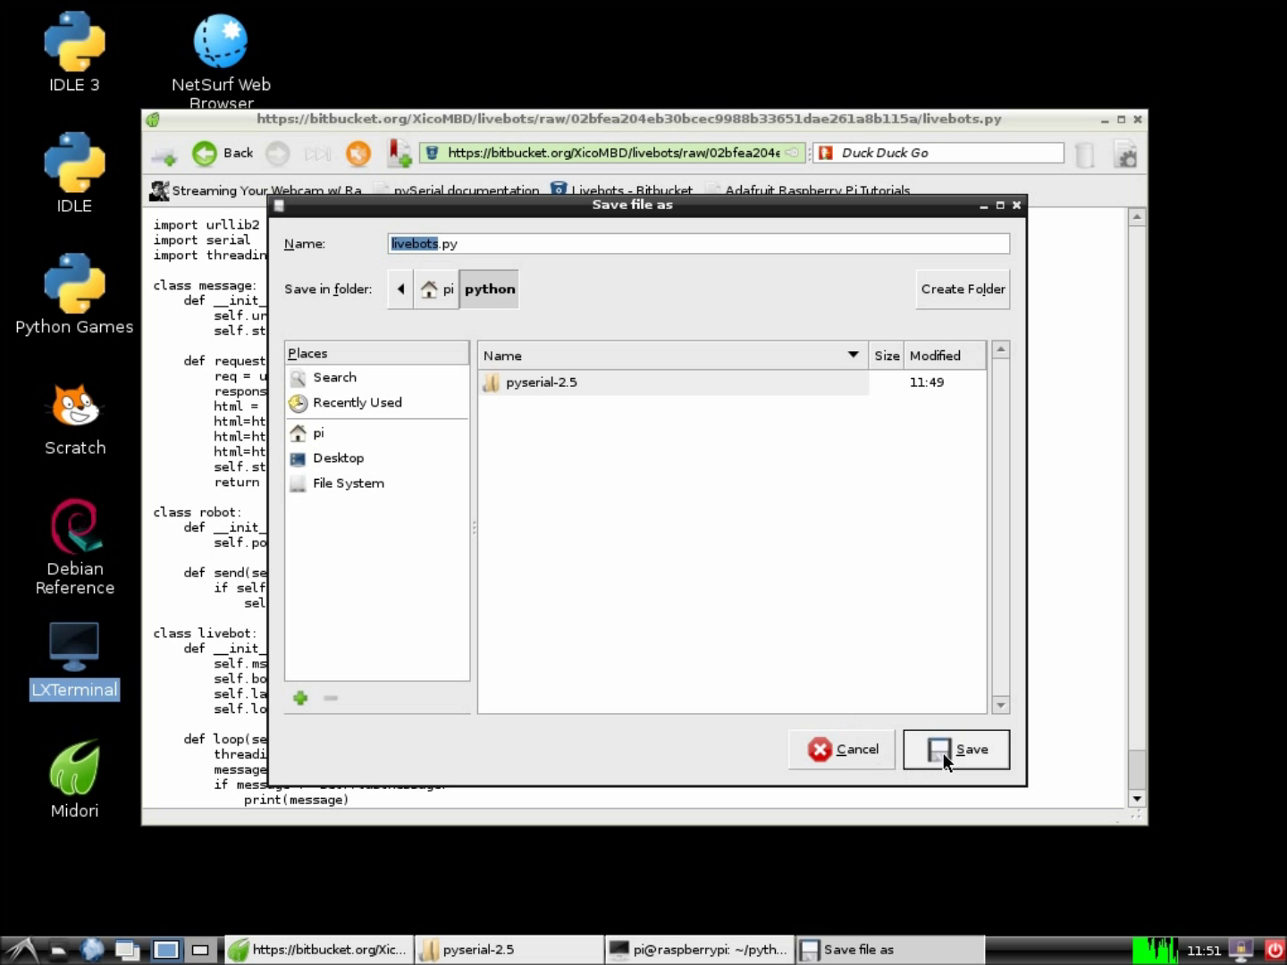Click the LXDE start menu icon
This screenshot has height=965, width=1287.
click(x=21, y=950)
